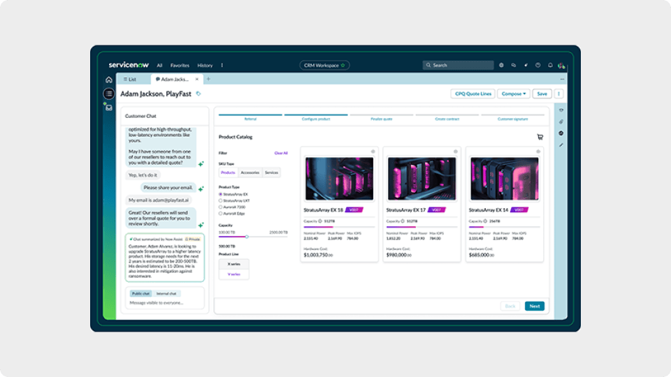Viewport: 671px width, 377px height.
Task: Click the Capacity range slider handle
Action: [x=246, y=237]
